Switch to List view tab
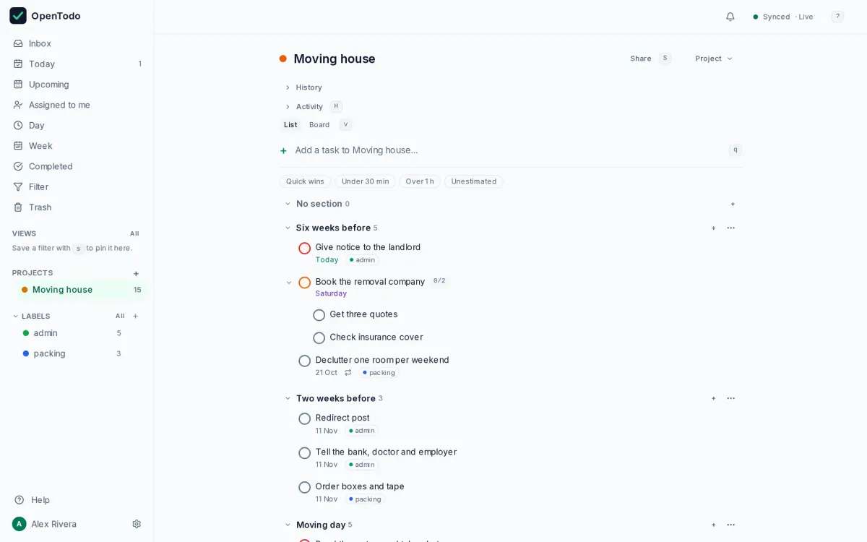 pos(290,125)
